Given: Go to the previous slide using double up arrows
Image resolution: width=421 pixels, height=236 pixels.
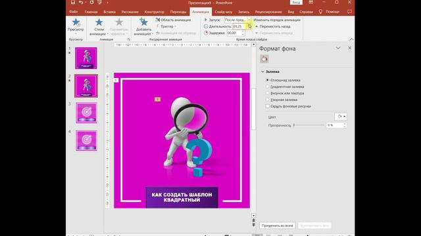Looking at the screenshot, I should pyautogui.click(x=253, y=220).
